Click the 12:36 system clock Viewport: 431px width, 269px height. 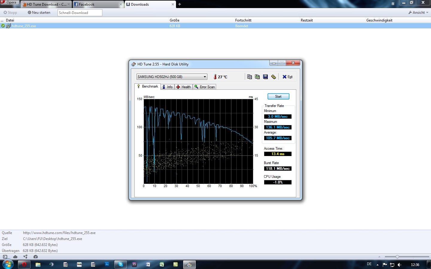pyautogui.click(x=415, y=265)
